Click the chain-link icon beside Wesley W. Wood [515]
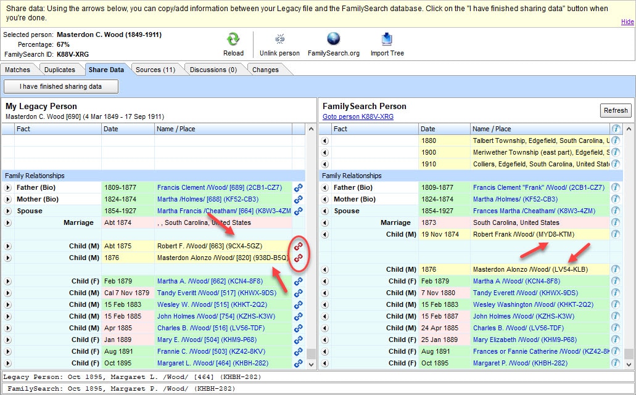This screenshot has width=636, height=395. [298, 304]
